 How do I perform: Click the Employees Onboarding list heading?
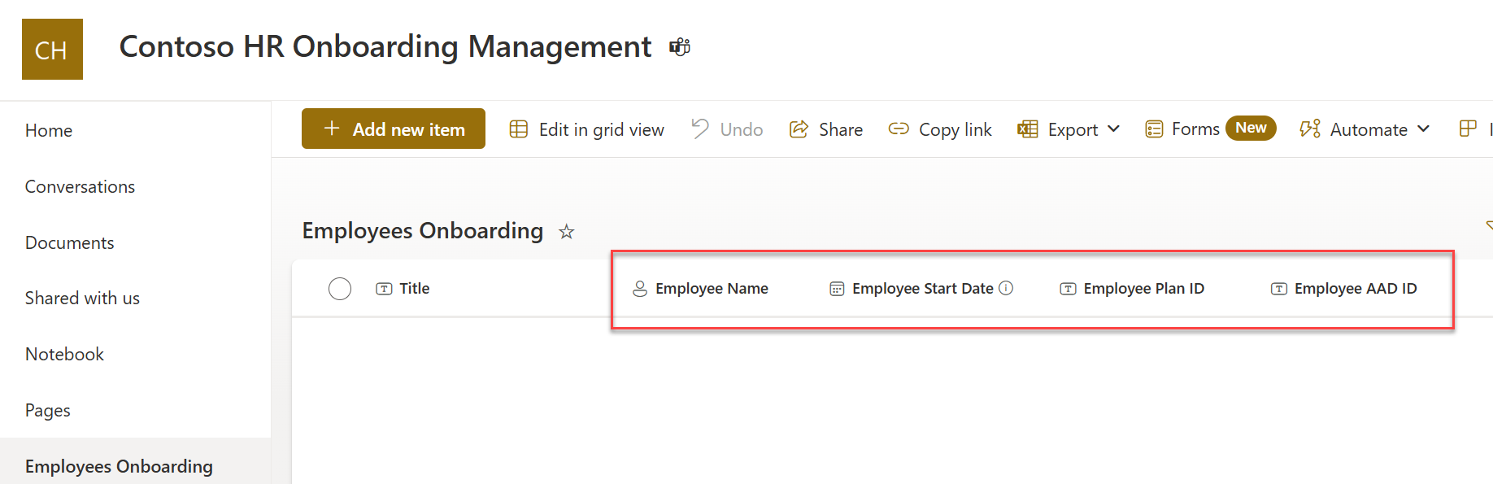click(423, 231)
